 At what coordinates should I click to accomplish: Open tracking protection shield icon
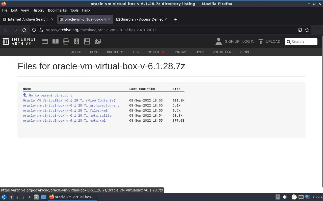point(34,30)
